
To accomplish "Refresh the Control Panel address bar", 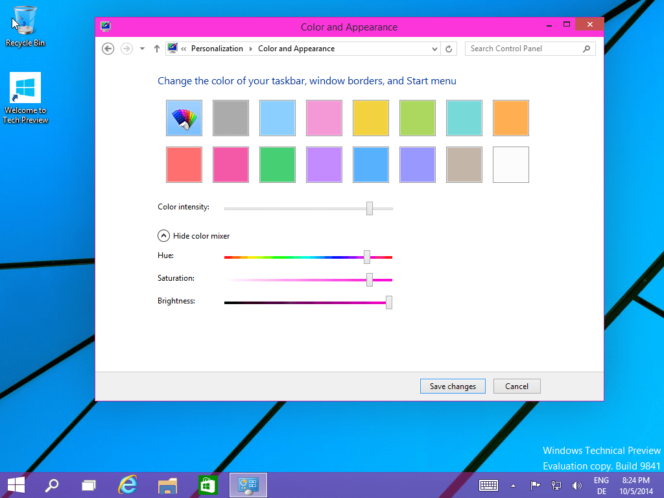I will [x=449, y=49].
